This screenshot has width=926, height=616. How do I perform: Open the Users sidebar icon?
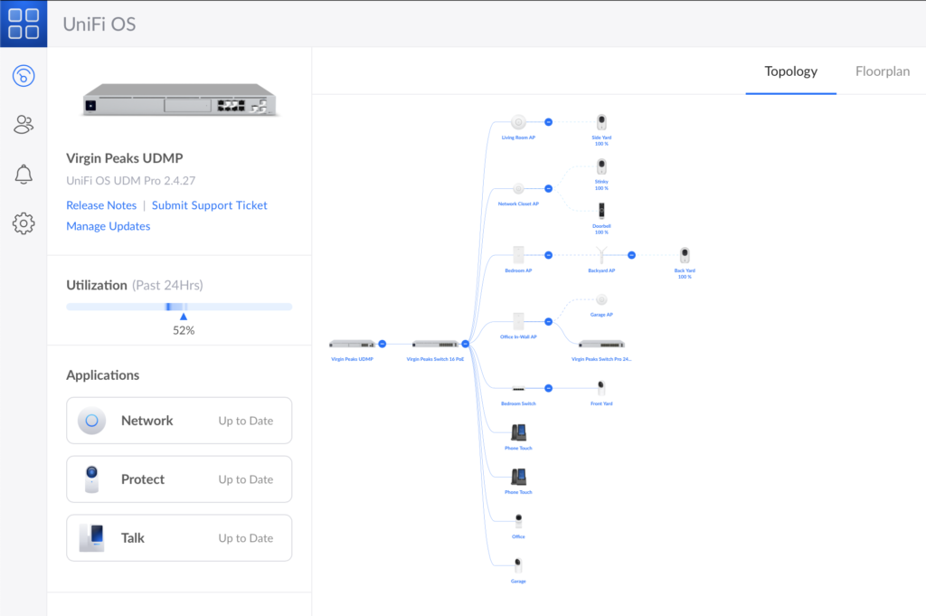(x=24, y=125)
